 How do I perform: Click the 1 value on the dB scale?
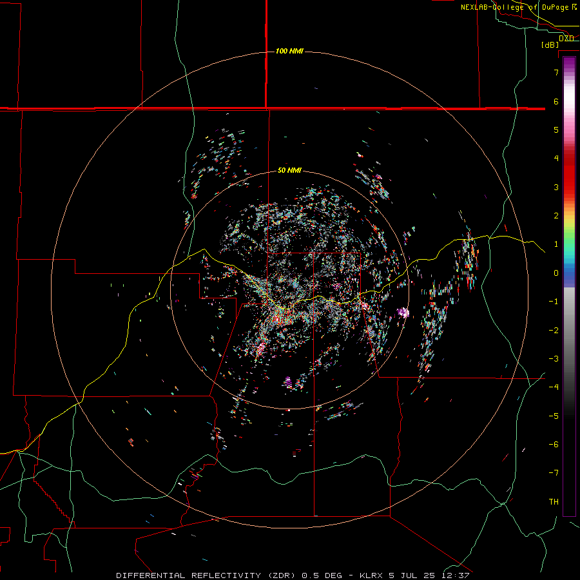click(556, 244)
